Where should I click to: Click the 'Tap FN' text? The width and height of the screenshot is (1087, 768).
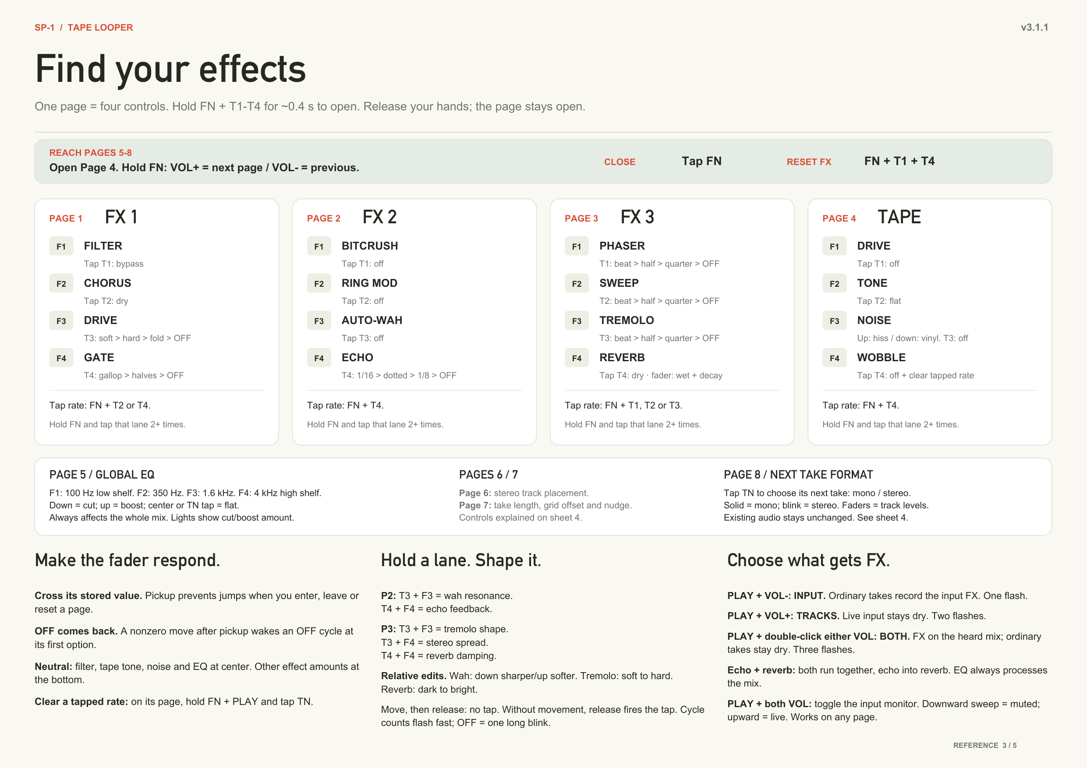(x=701, y=161)
